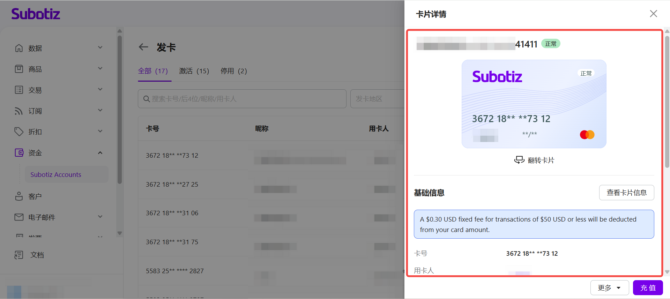This screenshot has height=299, width=670.
Task: Select the 折扣 tag icon in sidebar
Action: click(19, 132)
